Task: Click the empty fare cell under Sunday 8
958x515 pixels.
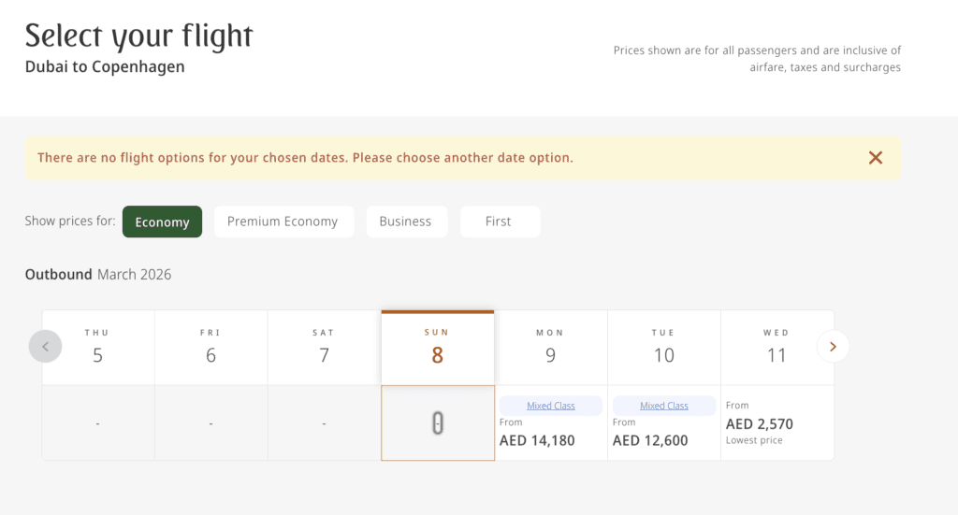Action: coord(437,423)
